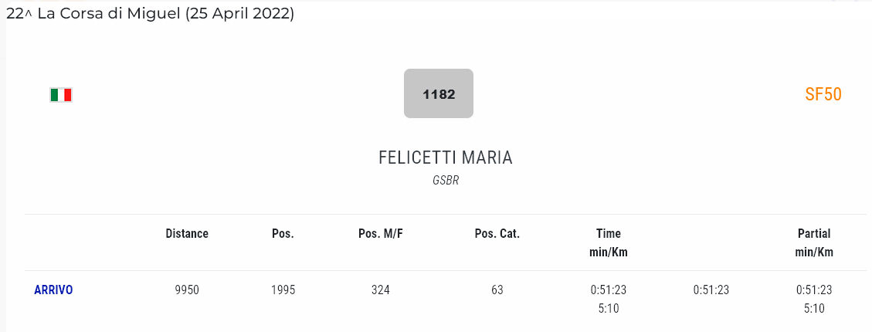Click the Pos. column header
The image size is (872, 332).
283,233
